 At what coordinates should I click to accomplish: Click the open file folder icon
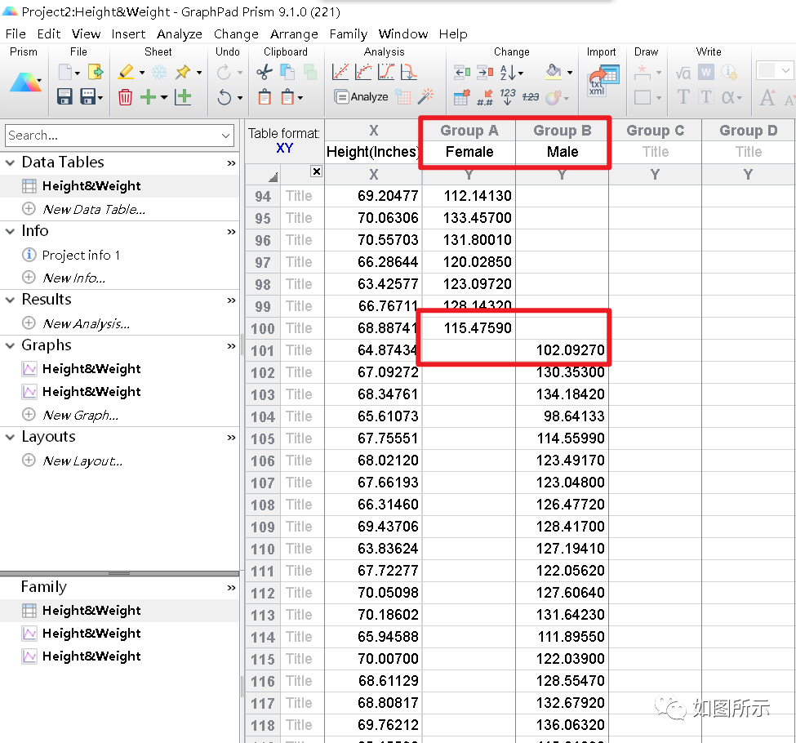click(x=96, y=72)
